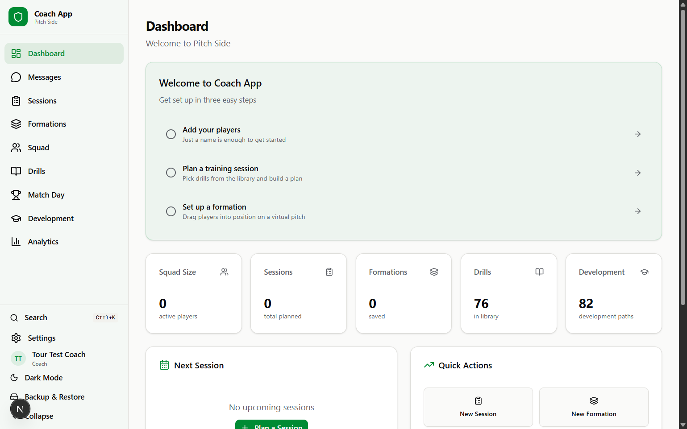Viewport: 687px width, 429px height.
Task: Click the layers icon on Formations card
Action: click(434, 272)
